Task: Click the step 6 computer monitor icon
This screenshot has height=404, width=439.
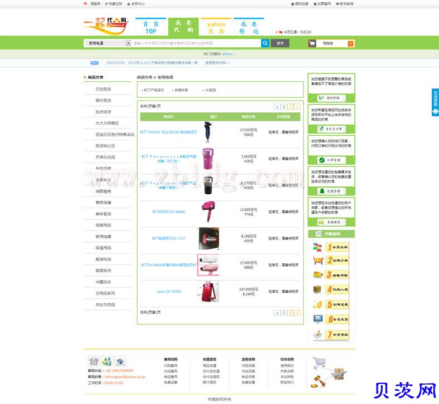Action: [x=318, y=319]
